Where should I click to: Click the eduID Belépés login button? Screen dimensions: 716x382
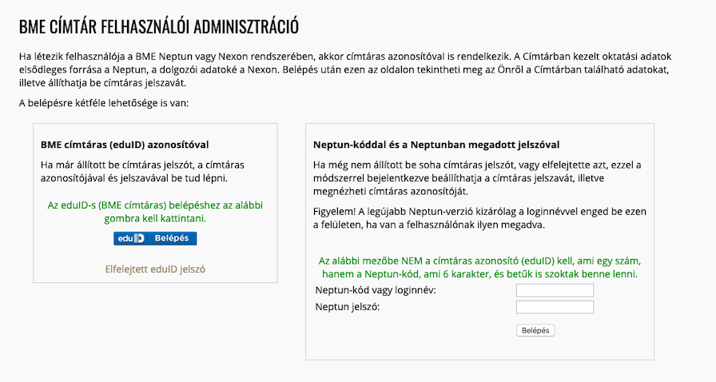pos(155,238)
